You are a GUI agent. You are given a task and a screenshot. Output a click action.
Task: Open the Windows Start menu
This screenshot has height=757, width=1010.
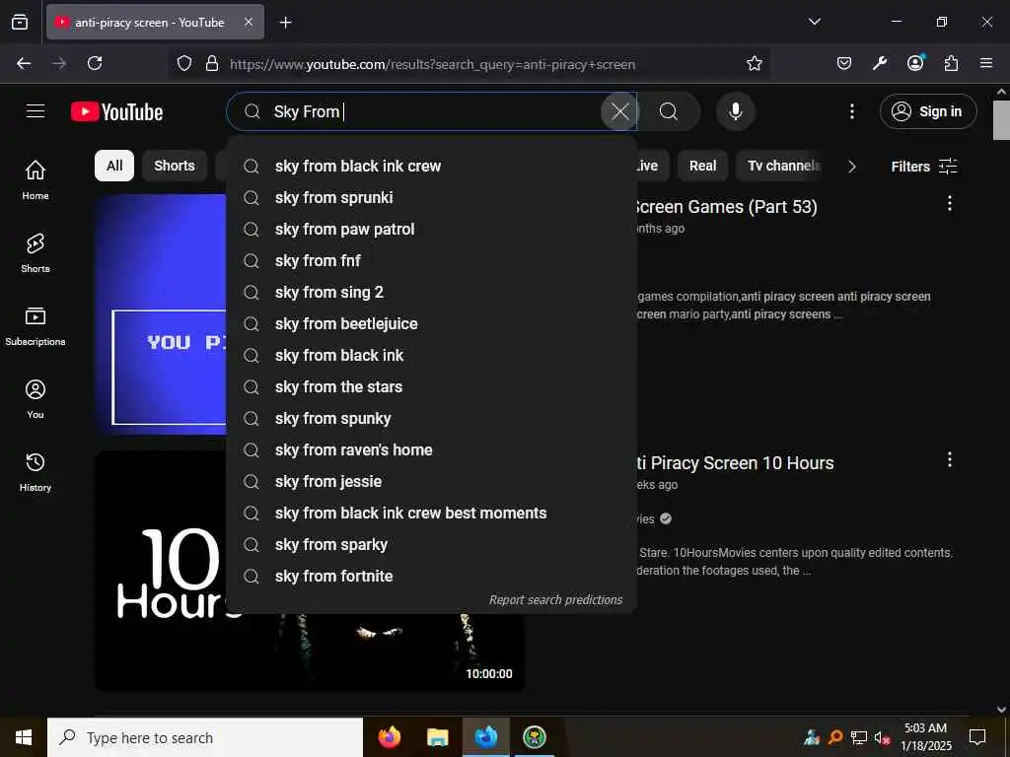(24, 737)
